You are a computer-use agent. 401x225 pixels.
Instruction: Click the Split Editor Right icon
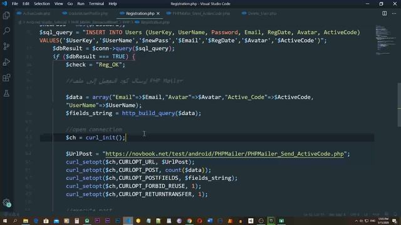pyautogui.click(x=384, y=13)
